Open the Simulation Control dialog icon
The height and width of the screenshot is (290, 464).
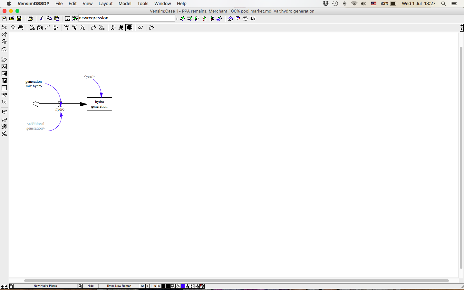68,19
